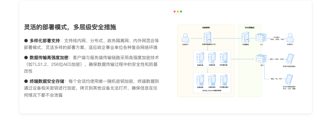Open the network deployment diagram image
Screen dimensions: 318x128
(236, 61)
